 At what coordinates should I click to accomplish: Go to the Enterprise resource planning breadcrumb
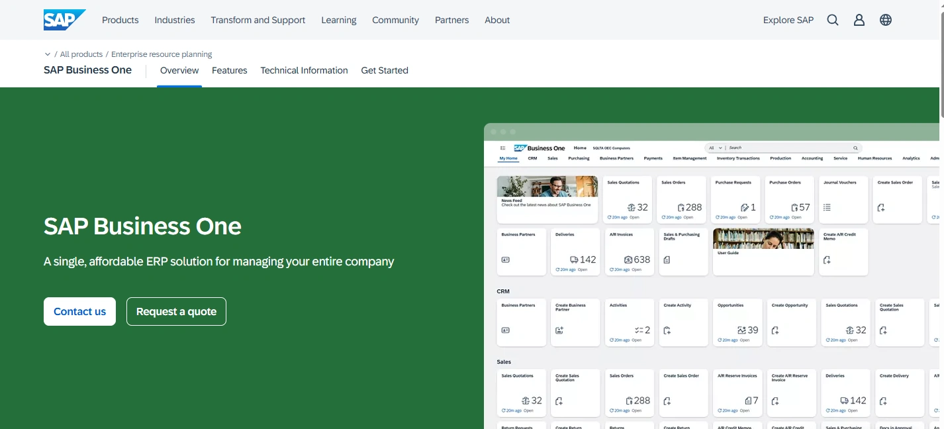(x=162, y=54)
